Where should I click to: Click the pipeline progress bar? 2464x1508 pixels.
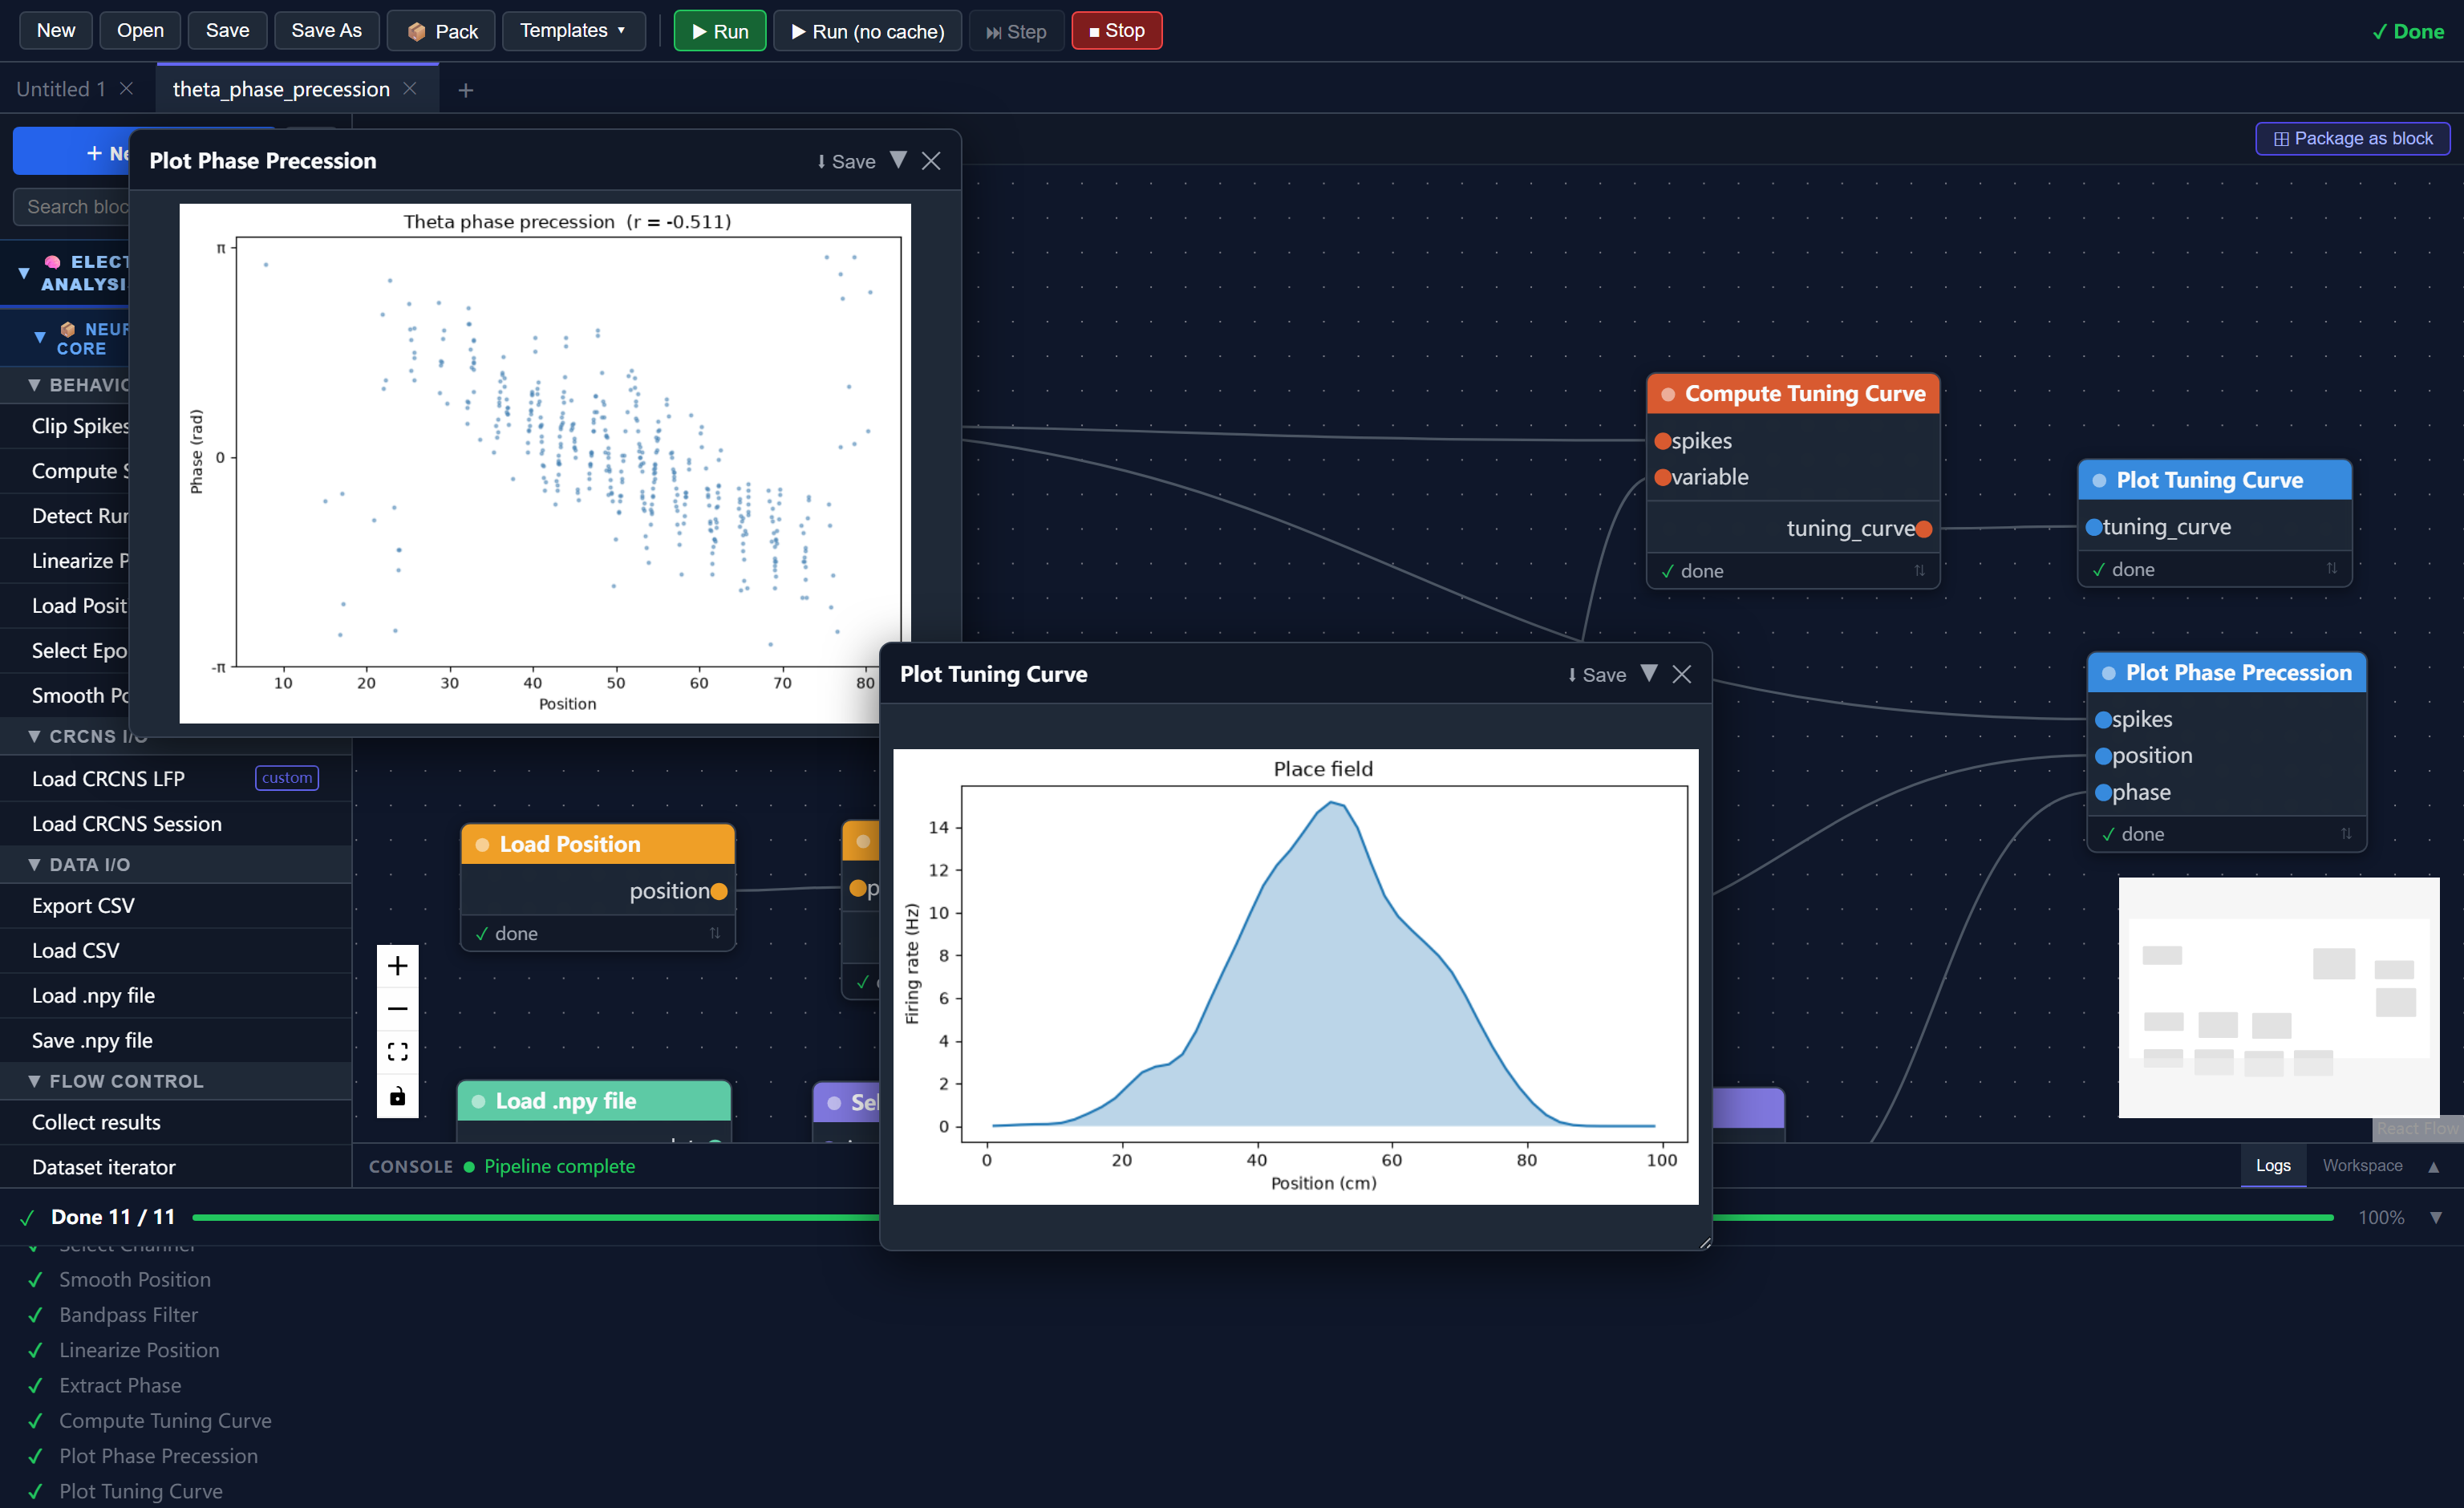coord(1262,1217)
